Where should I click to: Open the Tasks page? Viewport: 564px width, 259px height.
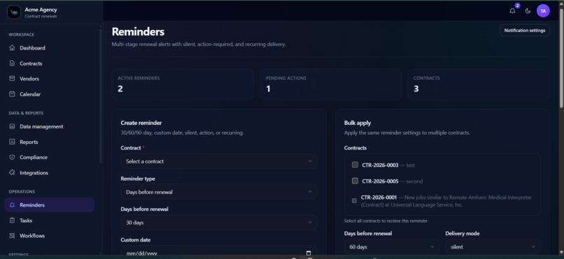pyautogui.click(x=49, y=221)
